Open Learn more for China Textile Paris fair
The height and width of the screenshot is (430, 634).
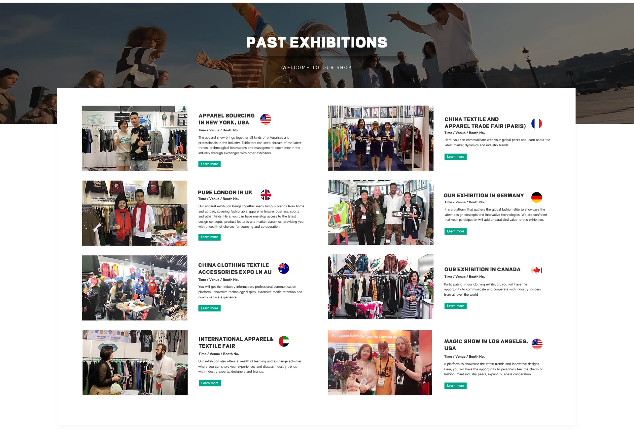pos(455,157)
